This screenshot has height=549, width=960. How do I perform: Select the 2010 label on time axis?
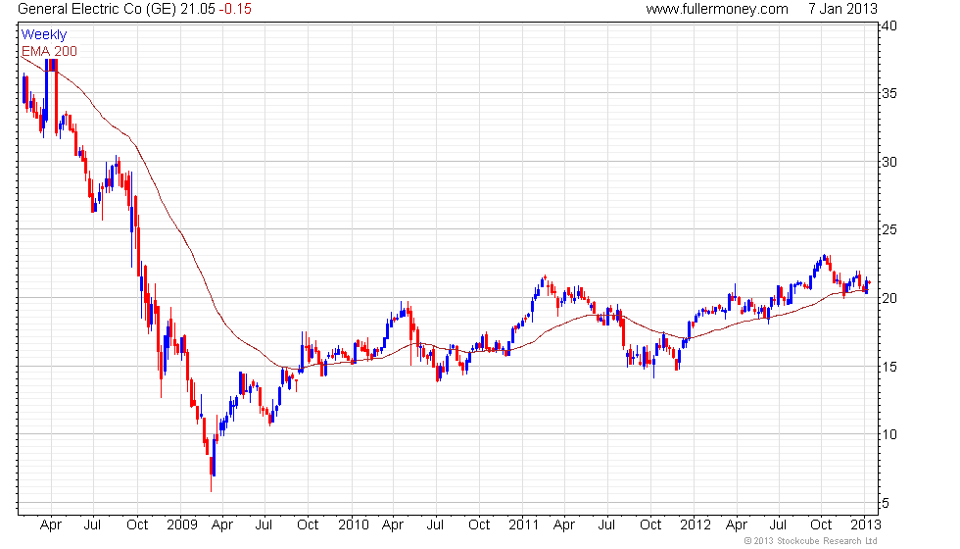click(x=354, y=525)
